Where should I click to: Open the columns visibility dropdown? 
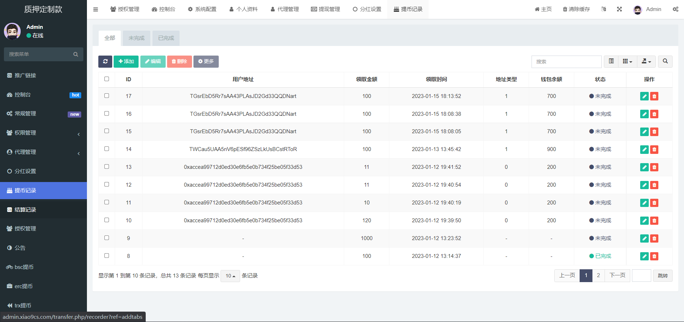click(x=627, y=62)
